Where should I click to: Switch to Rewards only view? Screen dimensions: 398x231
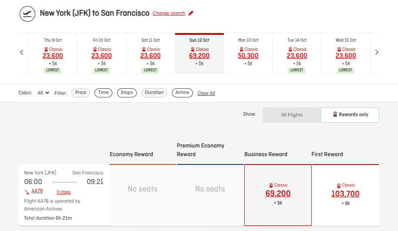[x=350, y=115]
